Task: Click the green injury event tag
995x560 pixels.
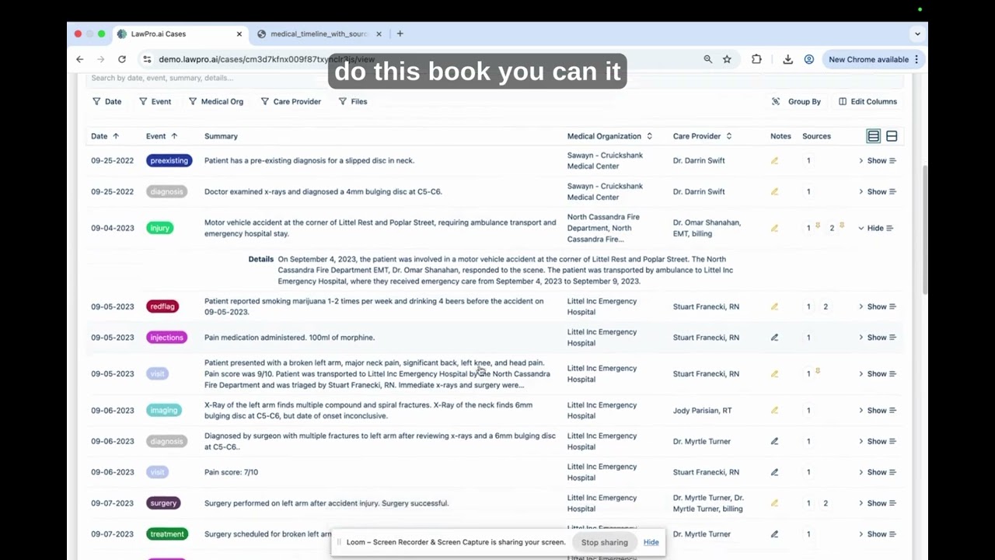Action: (159, 228)
